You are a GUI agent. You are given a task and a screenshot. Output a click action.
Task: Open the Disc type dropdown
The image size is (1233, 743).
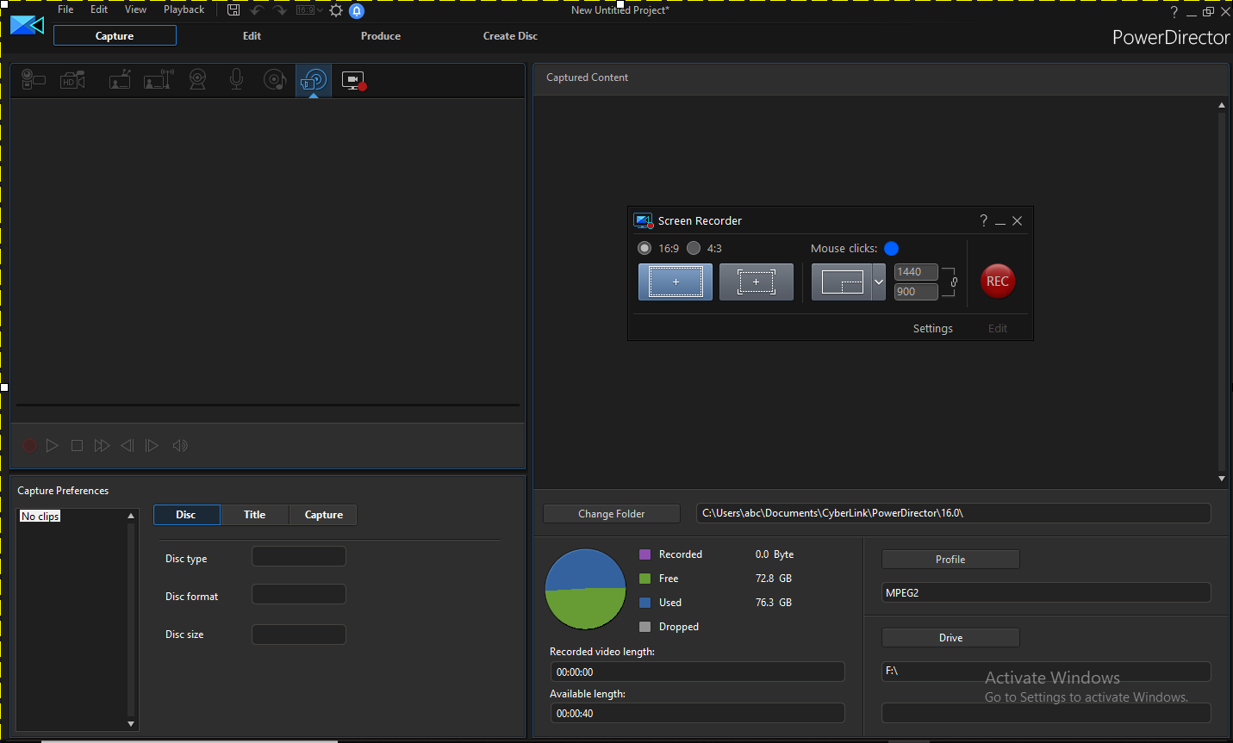tap(299, 556)
